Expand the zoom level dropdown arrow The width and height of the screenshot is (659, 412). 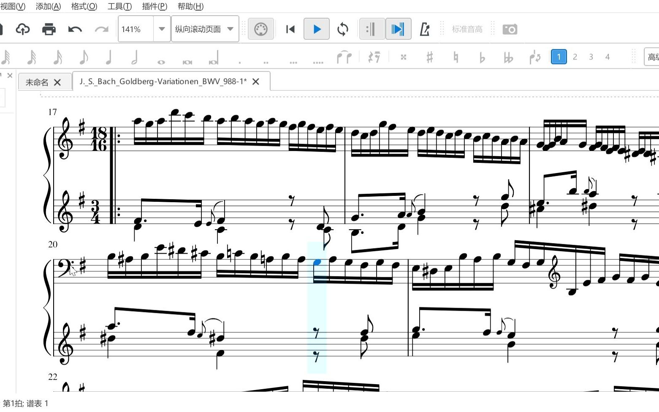click(x=162, y=29)
